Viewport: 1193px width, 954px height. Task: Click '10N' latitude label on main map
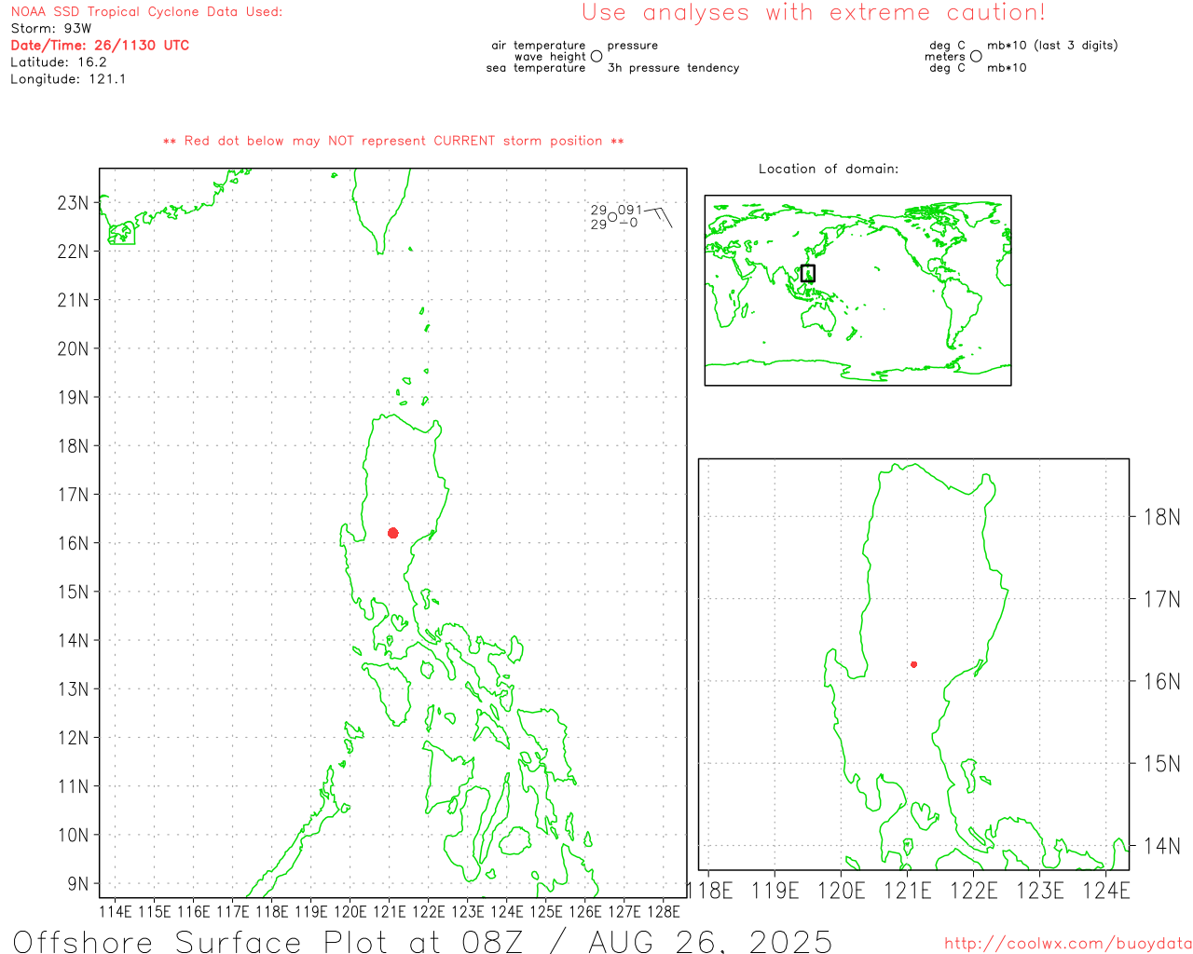pyautogui.click(x=73, y=836)
